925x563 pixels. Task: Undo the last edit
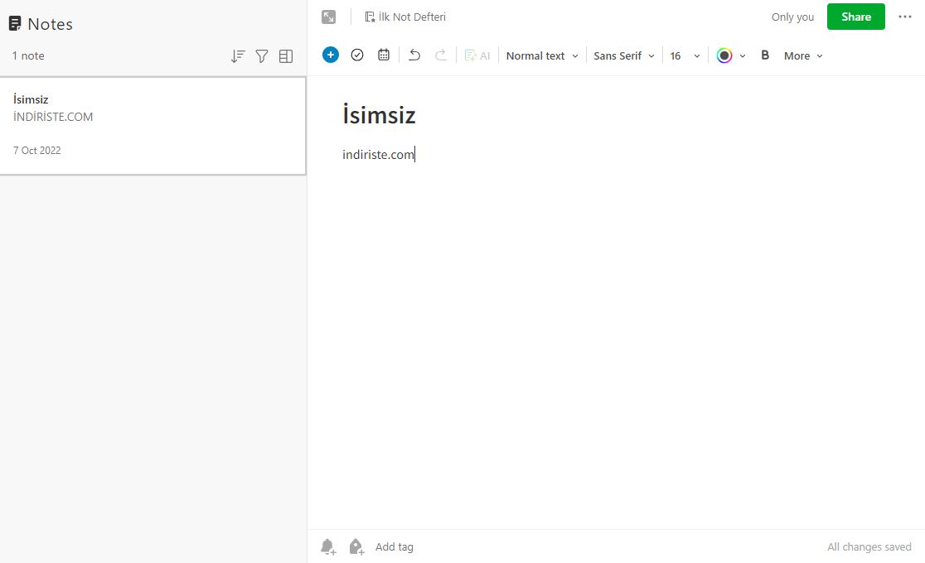[x=414, y=55]
